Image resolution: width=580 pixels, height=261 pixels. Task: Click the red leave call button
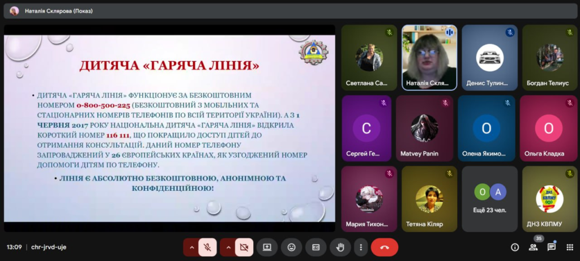[385, 247]
